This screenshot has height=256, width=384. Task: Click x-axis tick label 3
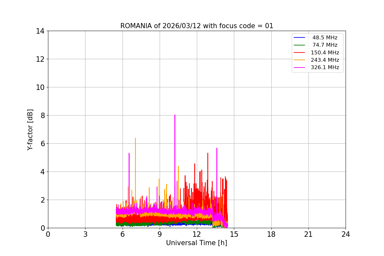point(85,234)
